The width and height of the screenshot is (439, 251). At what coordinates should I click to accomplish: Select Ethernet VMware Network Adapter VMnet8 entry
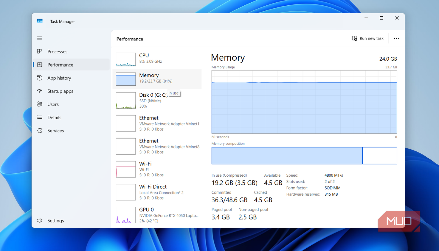tap(157, 146)
